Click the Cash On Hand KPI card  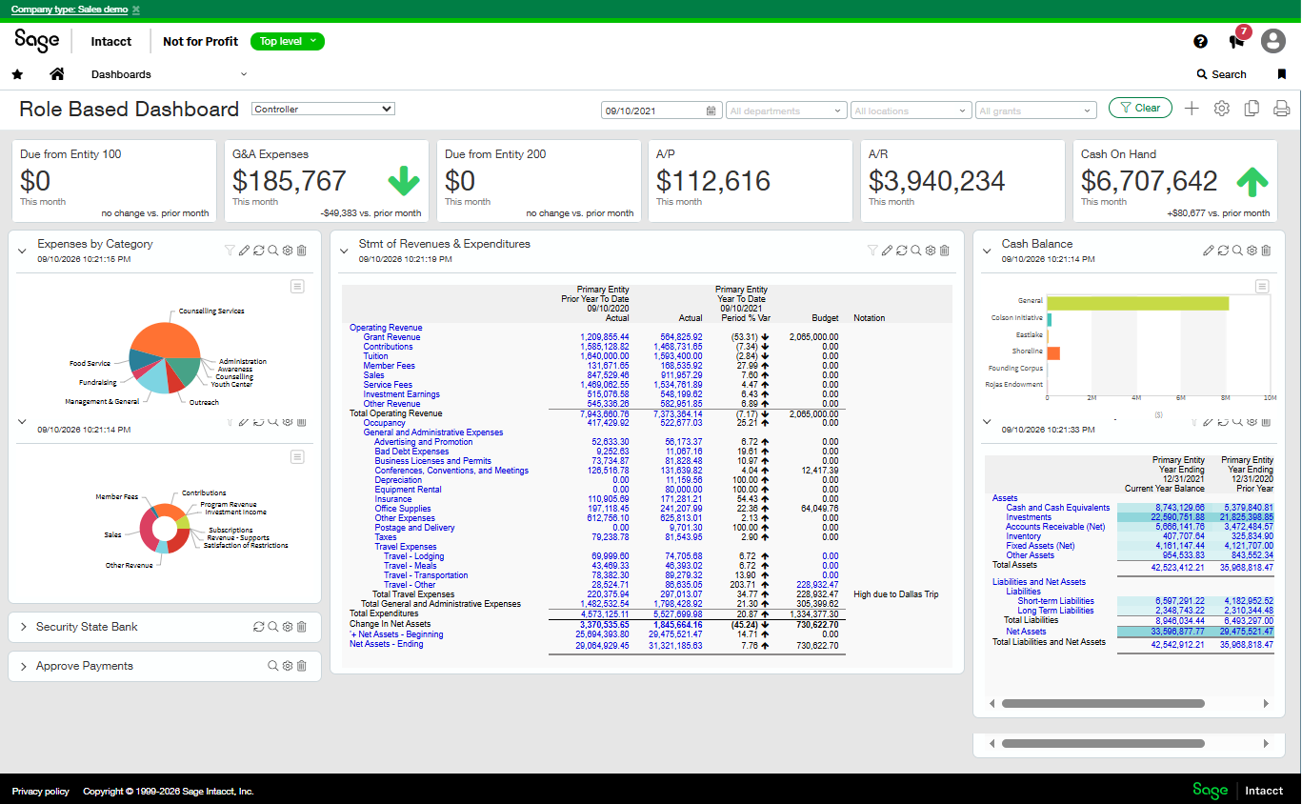tap(1176, 181)
